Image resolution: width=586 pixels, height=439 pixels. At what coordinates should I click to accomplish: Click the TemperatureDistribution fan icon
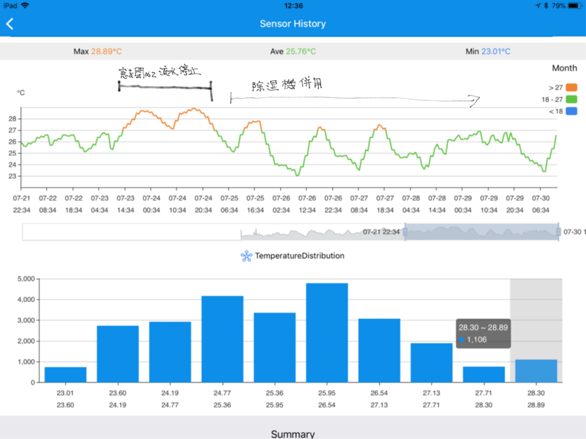247,256
